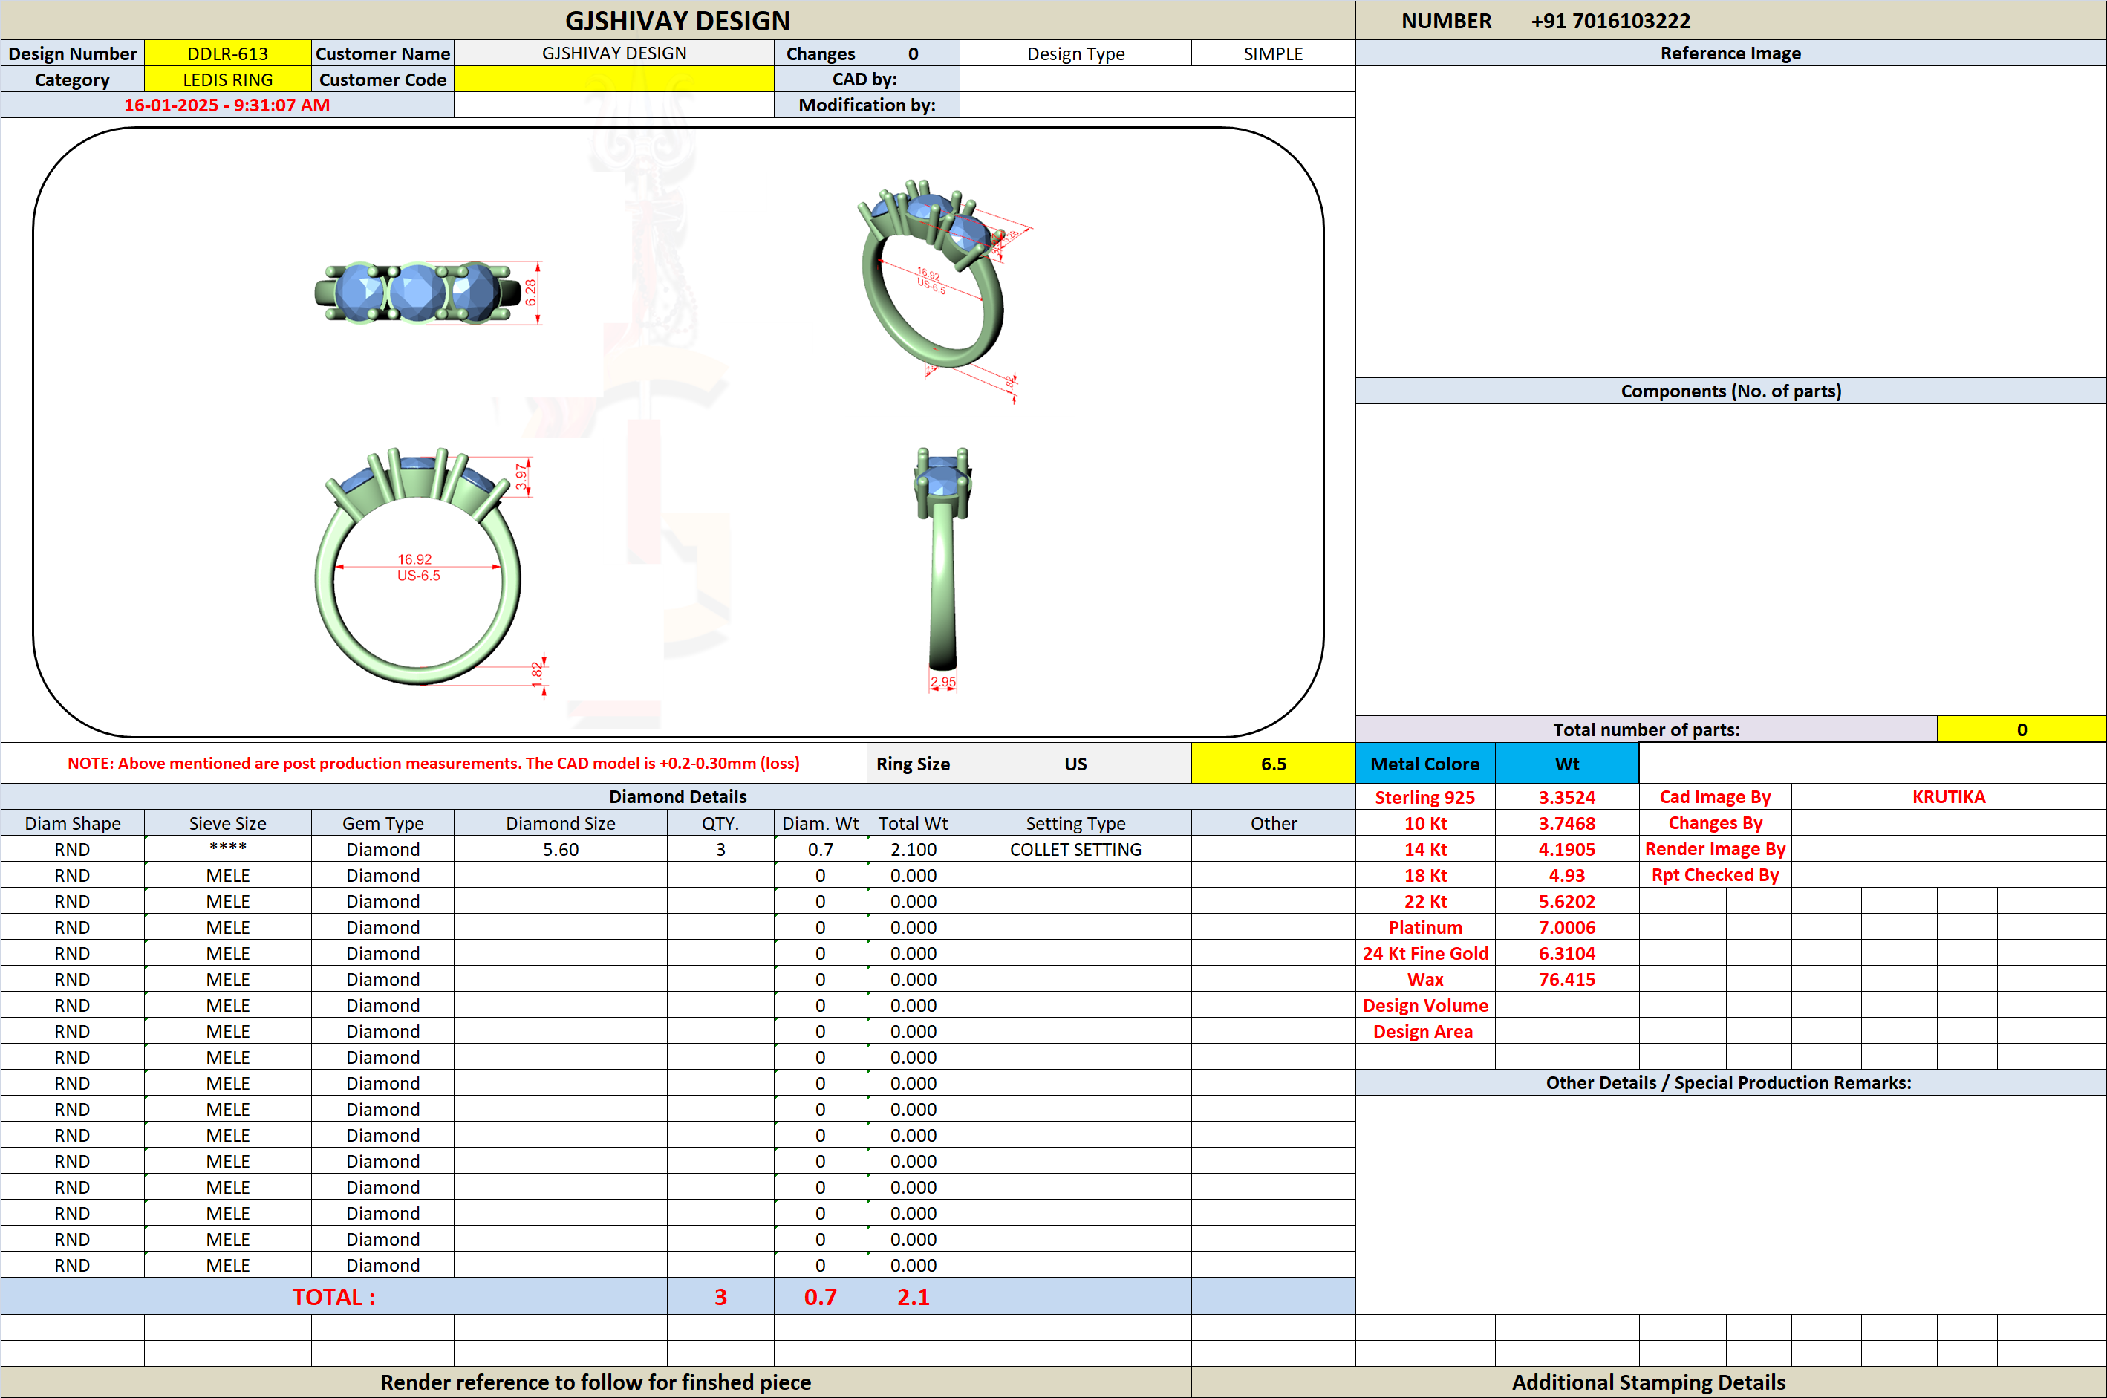Select the yellow total parts value 0
This screenshot has height=1398, width=2107.
tap(2022, 729)
